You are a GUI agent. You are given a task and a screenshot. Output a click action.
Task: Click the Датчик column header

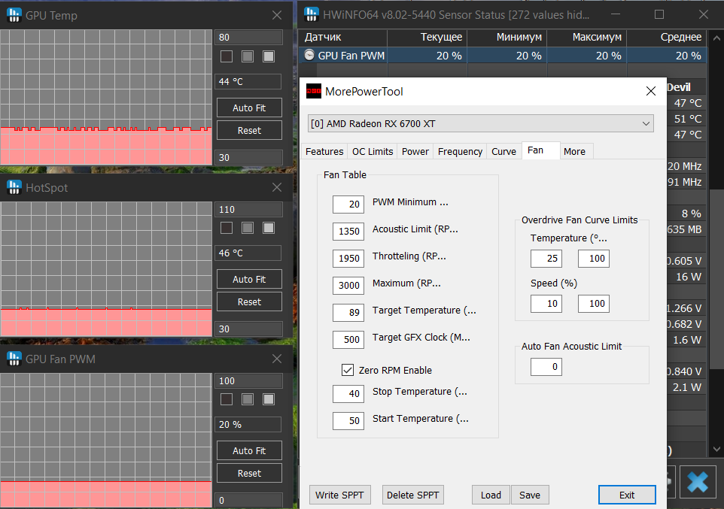[343, 38]
